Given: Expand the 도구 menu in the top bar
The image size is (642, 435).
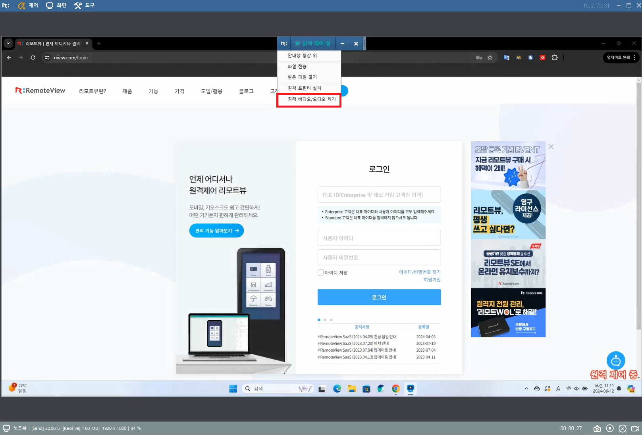Looking at the screenshot, I should pyautogui.click(x=84, y=6).
